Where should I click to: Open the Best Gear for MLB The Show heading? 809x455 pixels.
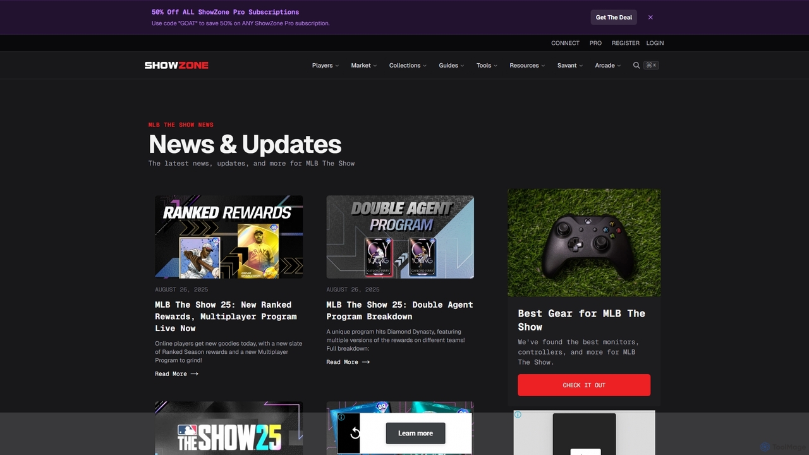coord(581,320)
